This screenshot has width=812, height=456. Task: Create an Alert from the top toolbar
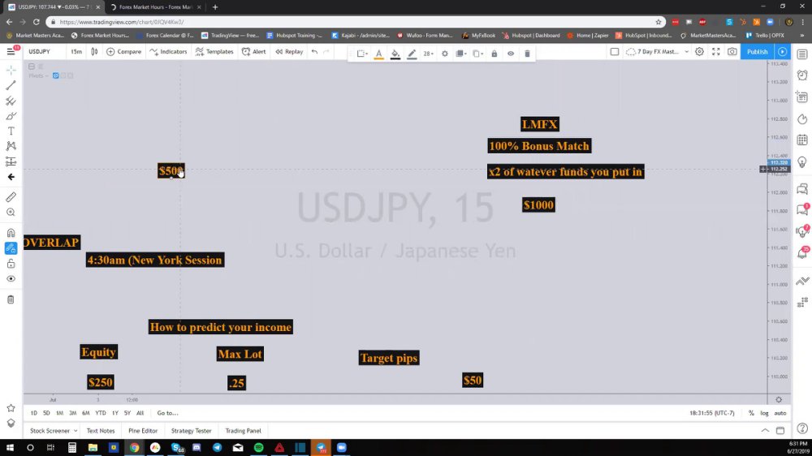253,52
